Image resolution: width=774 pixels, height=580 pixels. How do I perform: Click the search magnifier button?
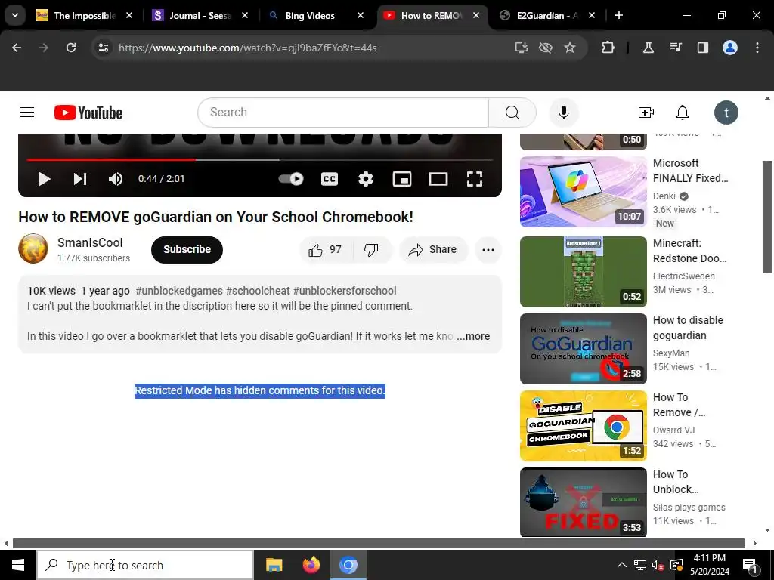(512, 113)
